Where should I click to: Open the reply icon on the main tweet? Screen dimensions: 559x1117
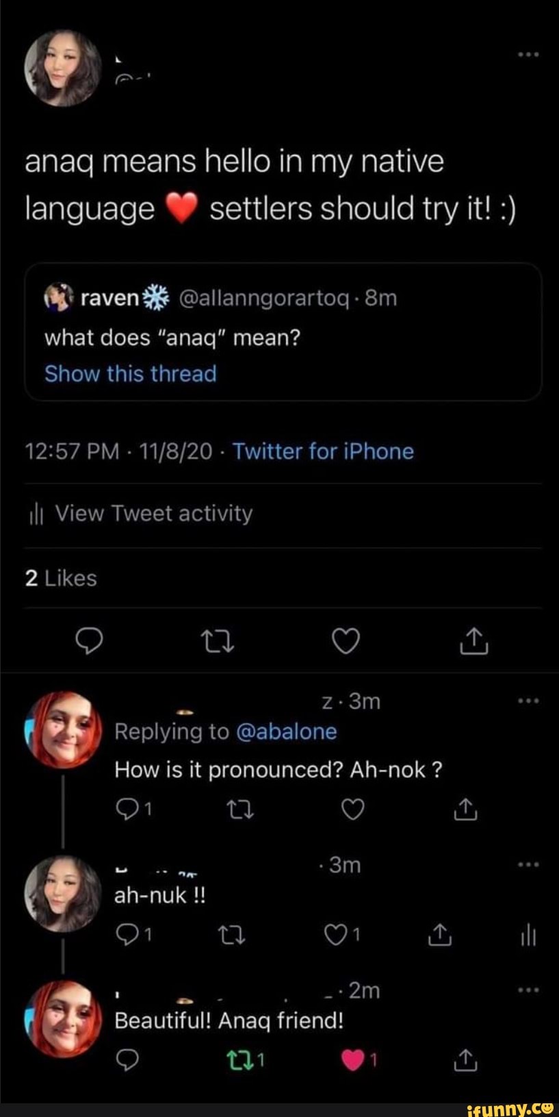click(x=90, y=640)
